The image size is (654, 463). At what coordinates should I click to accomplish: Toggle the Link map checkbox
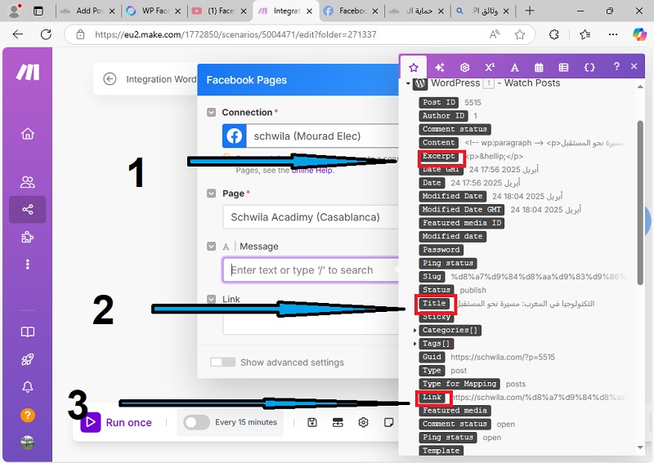(212, 299)
